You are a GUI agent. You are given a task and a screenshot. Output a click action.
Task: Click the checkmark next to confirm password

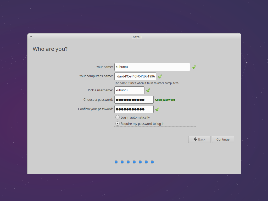[x=157, y=109]
